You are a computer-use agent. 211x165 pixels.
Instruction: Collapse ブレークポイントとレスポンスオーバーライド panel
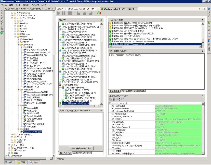101,110
